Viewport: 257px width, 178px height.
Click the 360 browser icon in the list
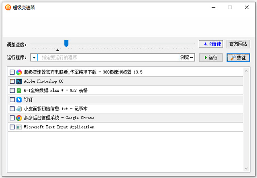[19, 72]
